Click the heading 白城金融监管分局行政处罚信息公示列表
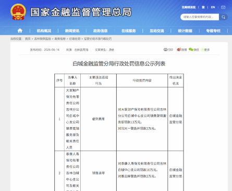The image size is (232, 191). 119,64
